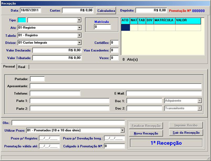Click the Certidões count field
Image resolution: width=211 pixels, height=161 pixels.
(114, 43)
